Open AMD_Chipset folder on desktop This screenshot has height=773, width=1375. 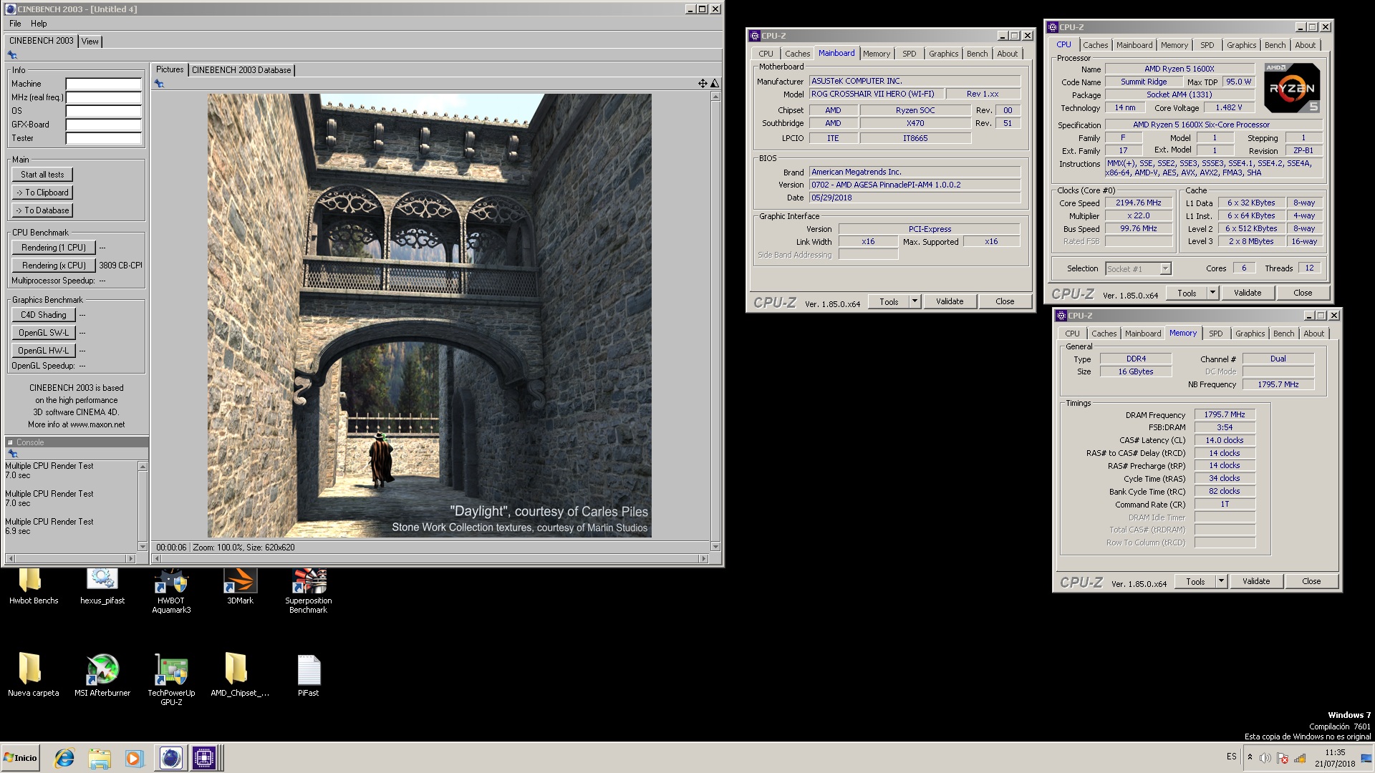pos(239,674)
